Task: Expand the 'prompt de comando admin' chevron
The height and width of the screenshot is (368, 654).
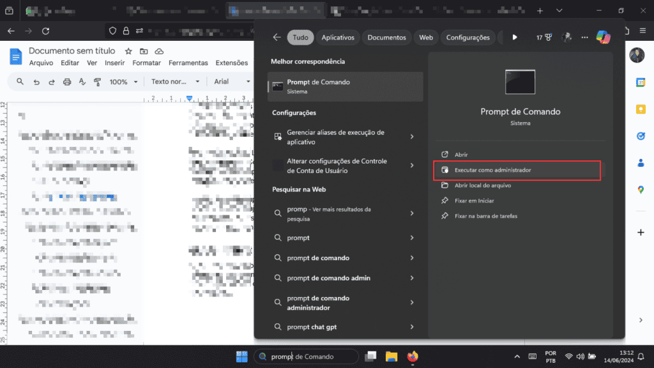Action: click(x=412, y=278)
